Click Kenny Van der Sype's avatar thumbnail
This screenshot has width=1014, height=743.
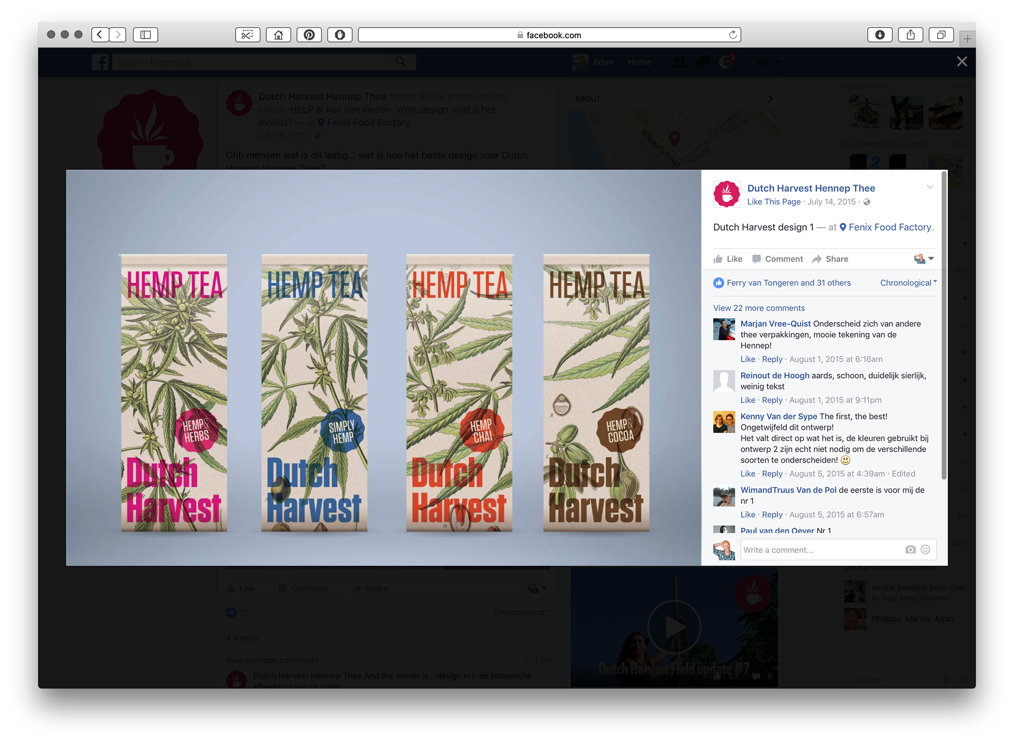tap(724, 422)
